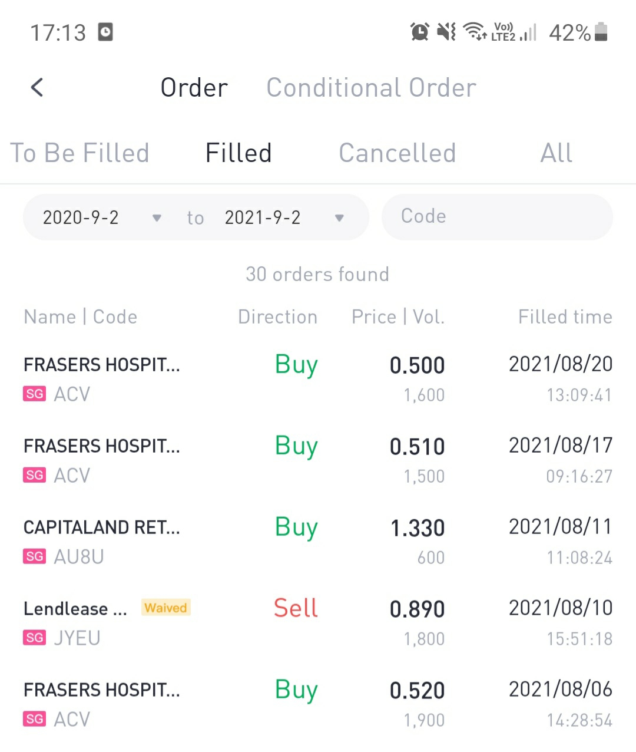Screen dimensions: 636x752
Task: Open the Frasers Hospitality order filled 2021/08/20
Action: point(318,378)
